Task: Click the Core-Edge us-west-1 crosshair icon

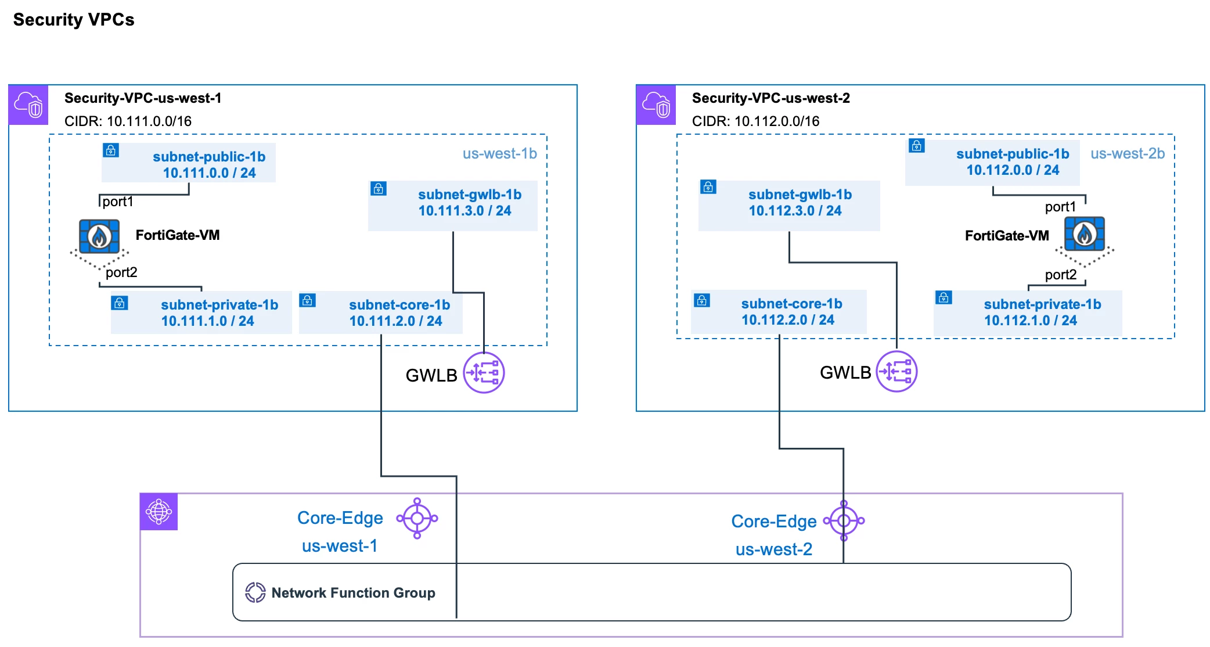Action: click(x=417, y=517)
